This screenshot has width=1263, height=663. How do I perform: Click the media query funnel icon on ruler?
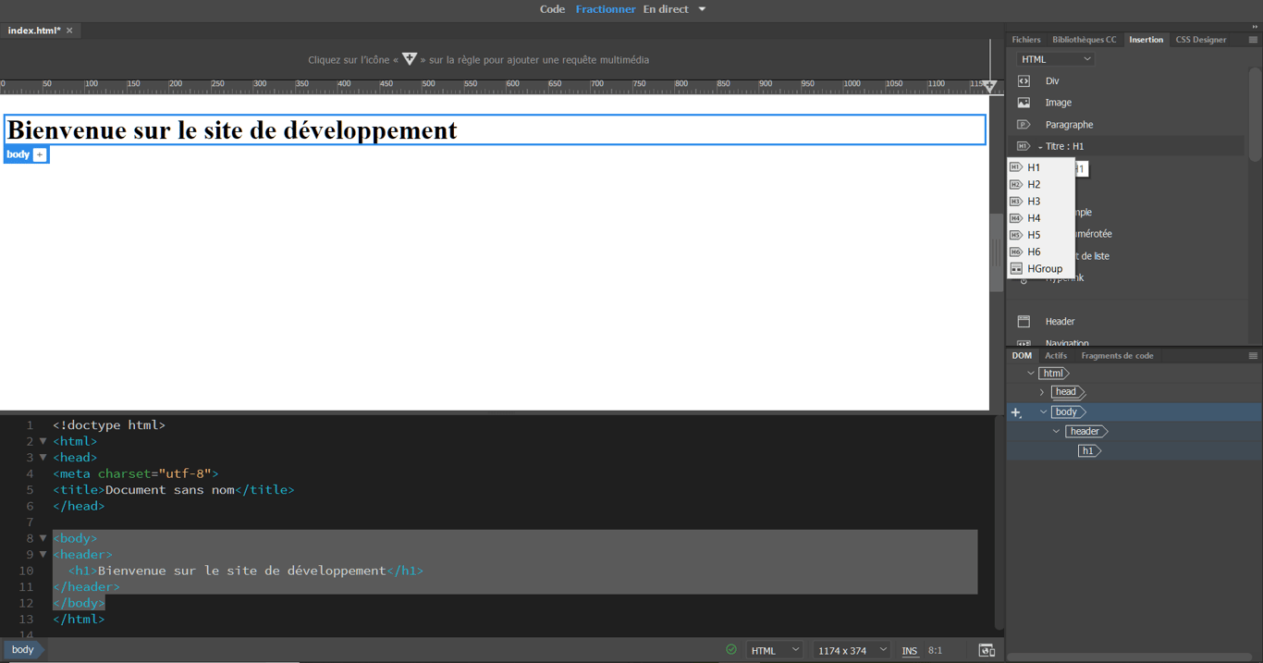tap(989, 86)
